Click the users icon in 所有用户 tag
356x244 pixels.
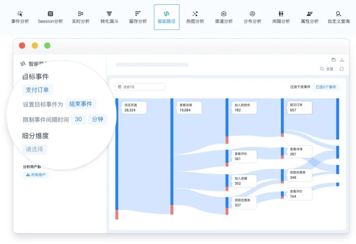click(x=28, y=175)
